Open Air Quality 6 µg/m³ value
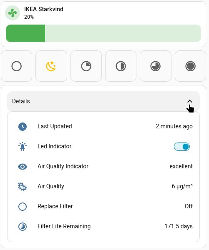Screen dimensions: 209x250 [x=182, y=186]
